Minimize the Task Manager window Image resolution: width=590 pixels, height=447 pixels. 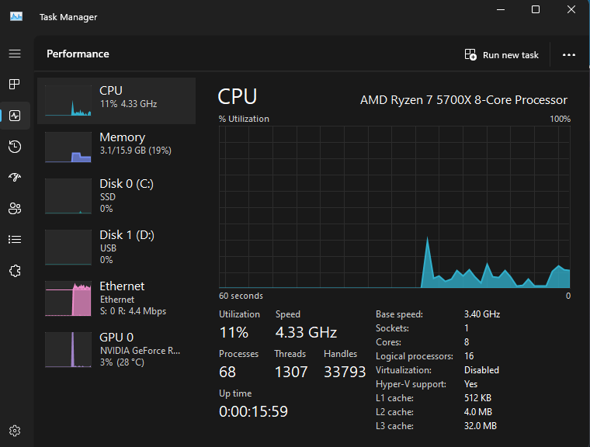click(x=501, y=9)
